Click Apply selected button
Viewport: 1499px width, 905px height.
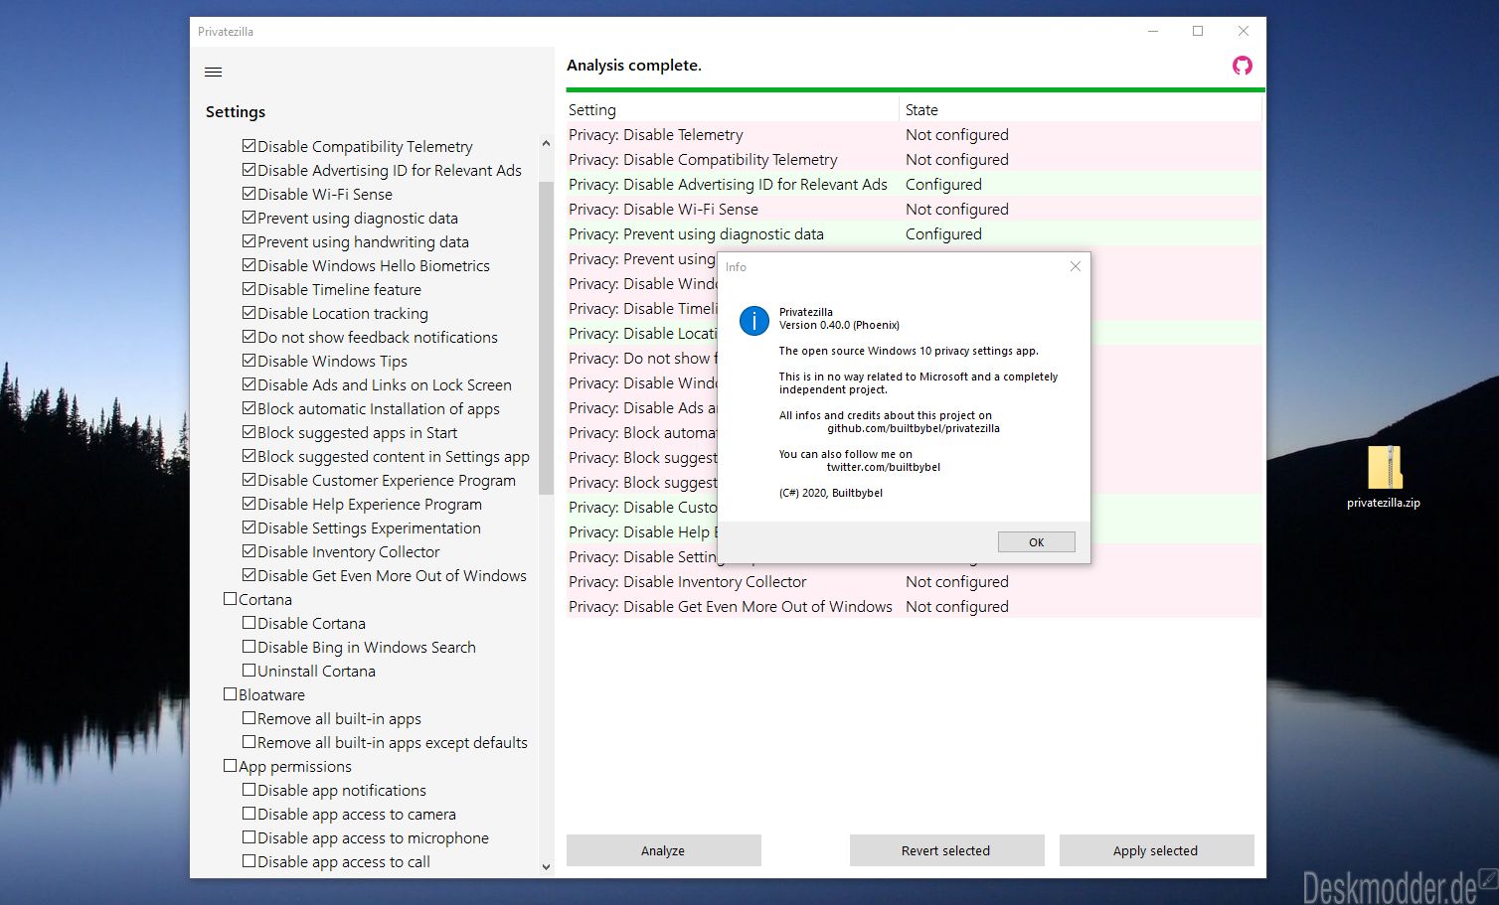pyautogui.click(x=1156, y=850)
